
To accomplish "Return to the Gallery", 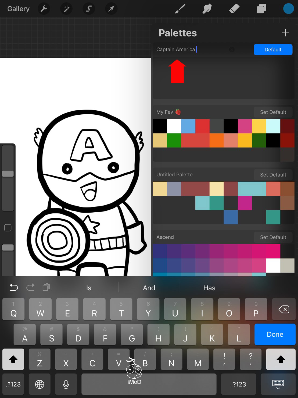I will pos(18,9).
